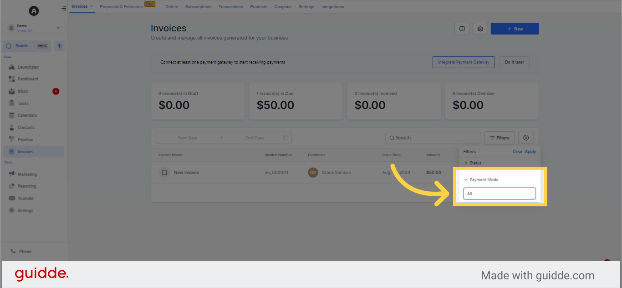The image size is (622, 288).
Task: Open the Reporting section
Action: pyautogui.click(x=26, y=186)
